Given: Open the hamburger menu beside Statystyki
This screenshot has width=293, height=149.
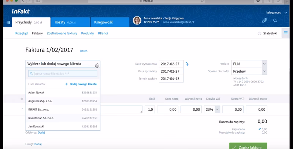Looking at the screenshot, I should point(286,33).
